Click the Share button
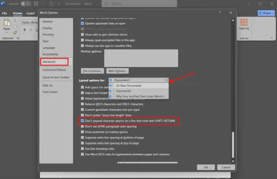Image resolution: width=277 pixels, height=179 pixels. click(x=266, y=13)
